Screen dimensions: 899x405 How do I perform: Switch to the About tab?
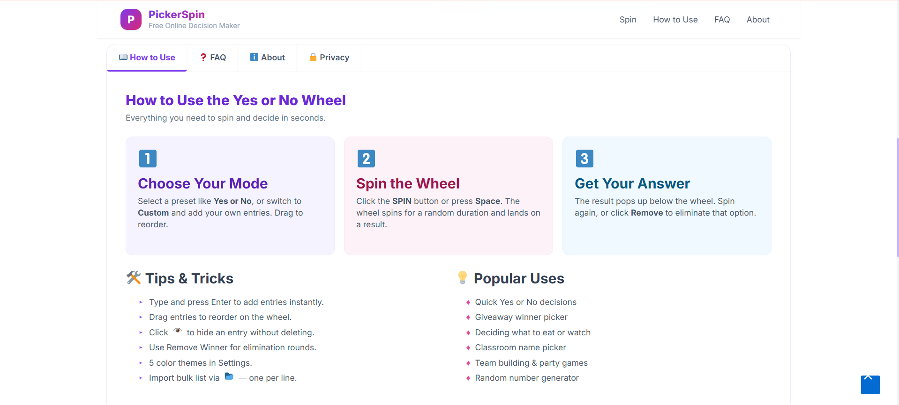(267, 58)
